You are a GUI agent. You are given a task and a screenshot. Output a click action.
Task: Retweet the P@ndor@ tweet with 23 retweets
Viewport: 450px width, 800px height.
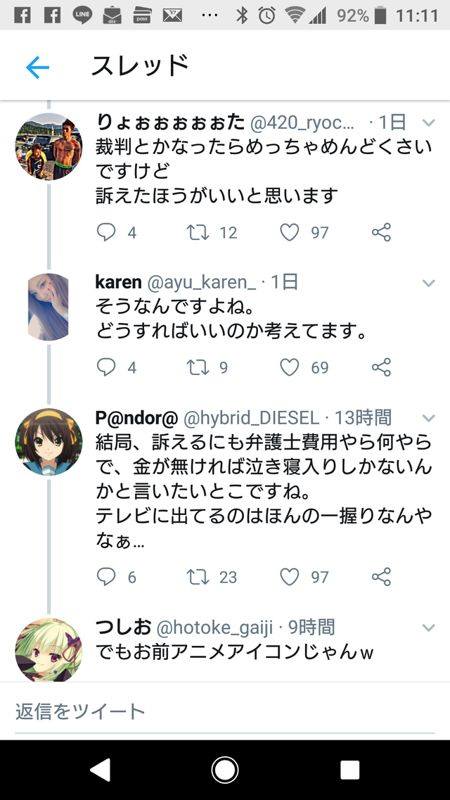pos(198,577)
